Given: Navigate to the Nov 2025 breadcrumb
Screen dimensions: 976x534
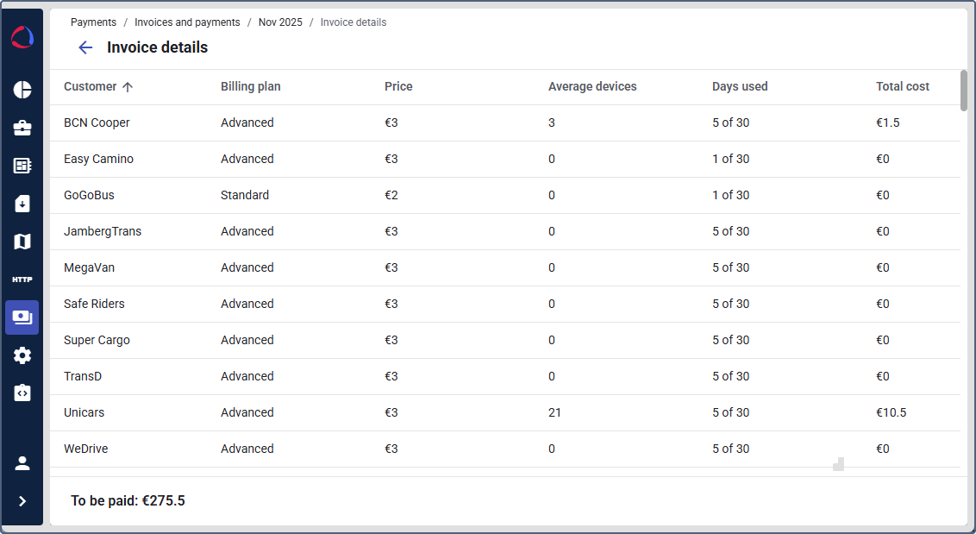Looking at the screenshot, I should [280, 22].
